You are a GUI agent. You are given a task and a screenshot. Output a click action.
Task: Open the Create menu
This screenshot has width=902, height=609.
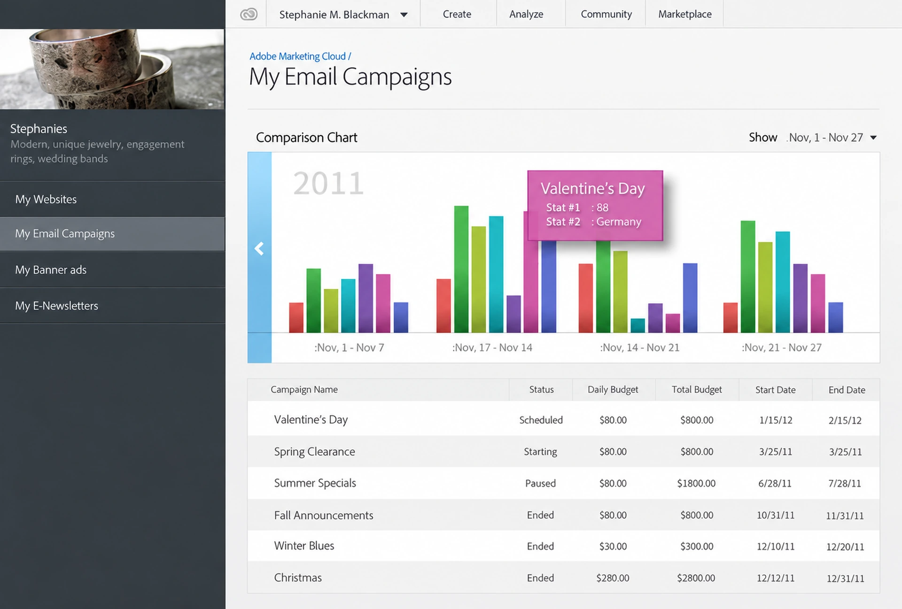pyautogui.click(x=457, y=14)
